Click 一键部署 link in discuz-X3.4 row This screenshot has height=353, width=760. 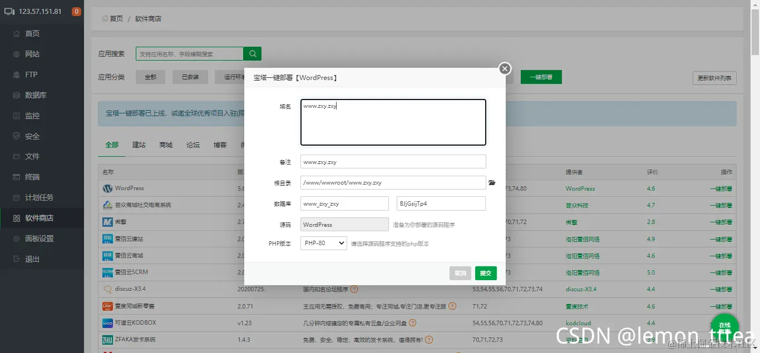(720, 290)
